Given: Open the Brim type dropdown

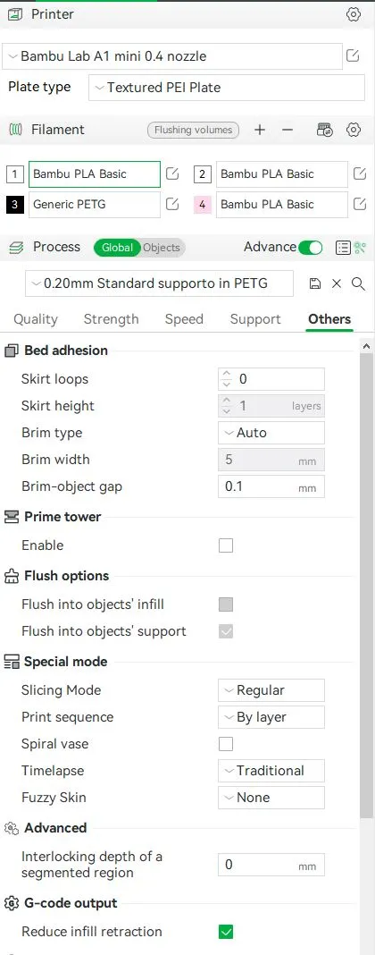Looking at the screenshot, I should (271, 433).
